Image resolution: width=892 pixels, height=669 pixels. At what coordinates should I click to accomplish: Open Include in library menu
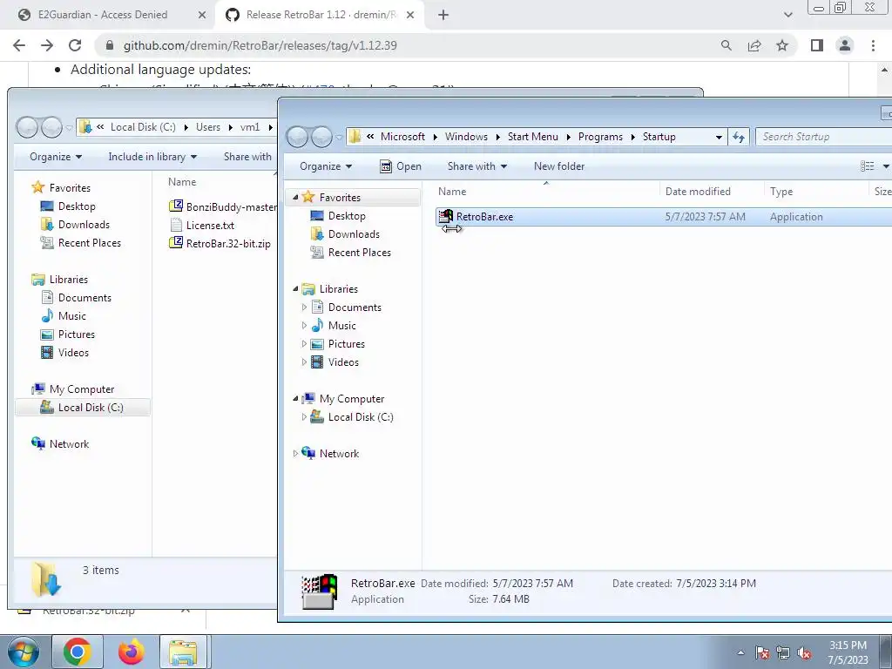152,157
